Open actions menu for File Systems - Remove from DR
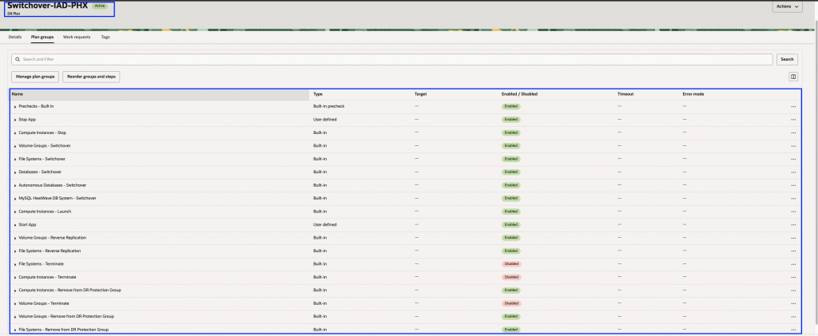This screenshot has height=336, width=818. (793, 330)
